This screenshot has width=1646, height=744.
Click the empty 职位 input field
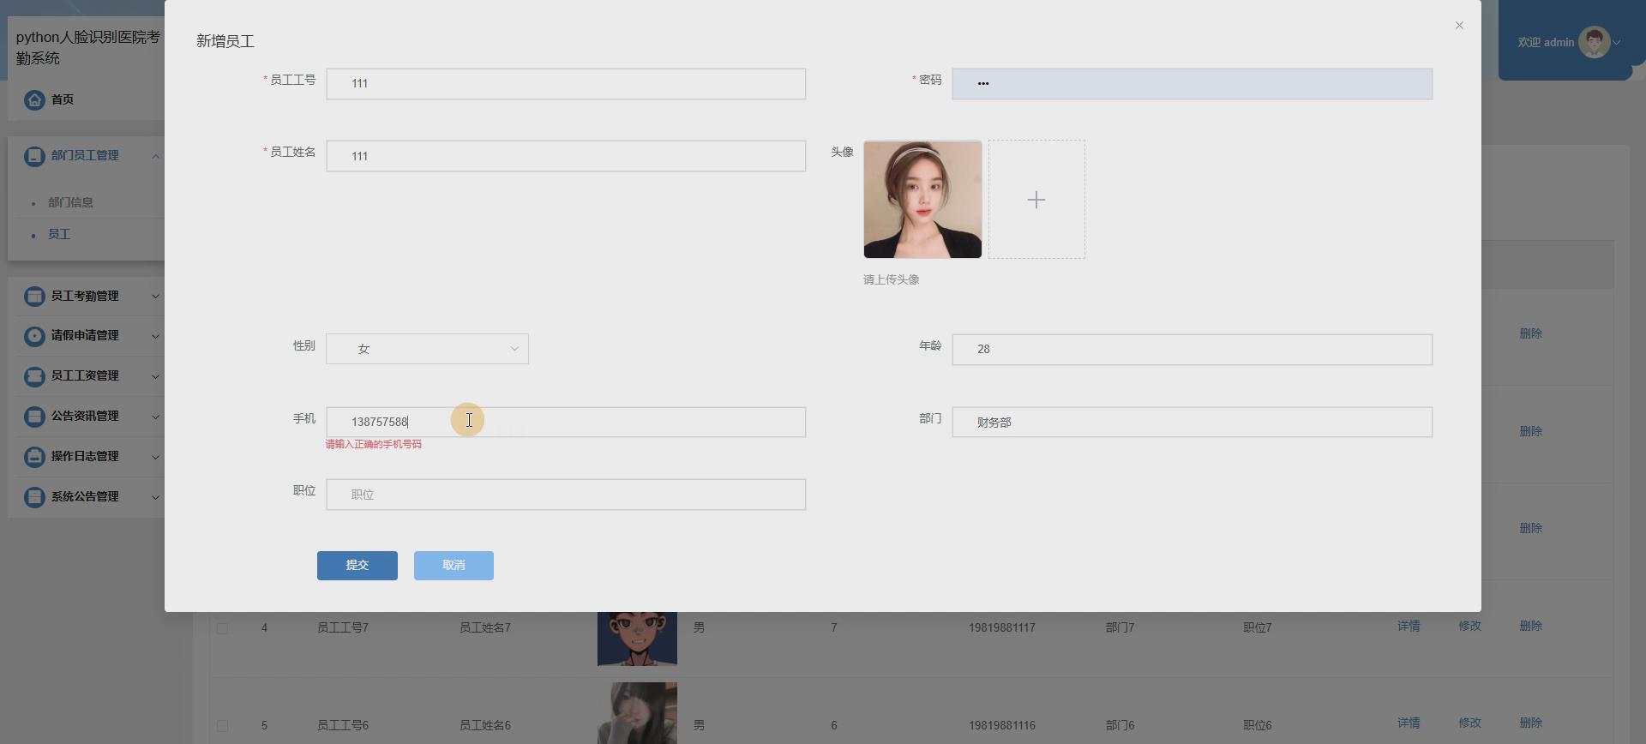(566, 495)
